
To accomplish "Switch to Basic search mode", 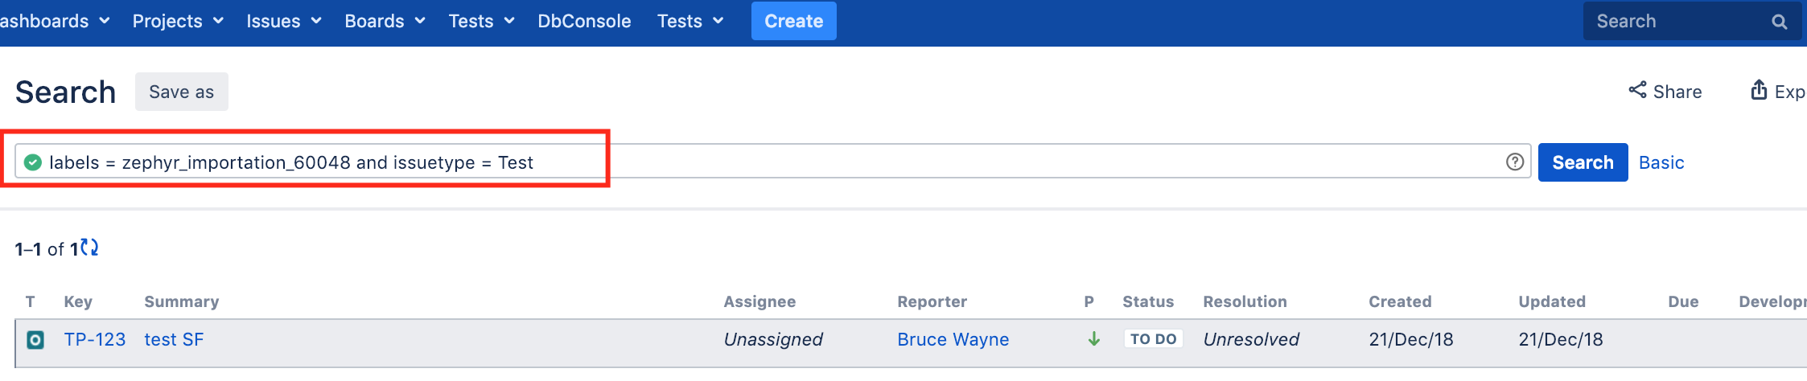I will pyautogui.click(x=1661, y=162).
